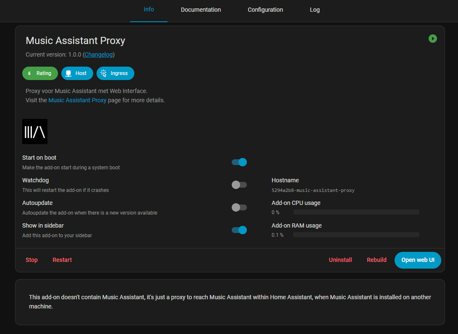The height and width of the screenshot is (334, 458).
Task: Turn on the Autoupdate toggle
Action: pos(239,207)
